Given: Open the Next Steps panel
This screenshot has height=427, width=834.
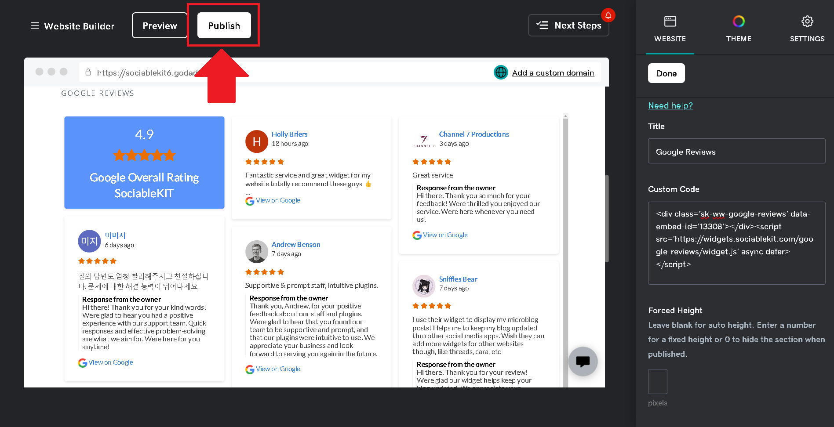Looking at the screenshot, I should point(568,25).
